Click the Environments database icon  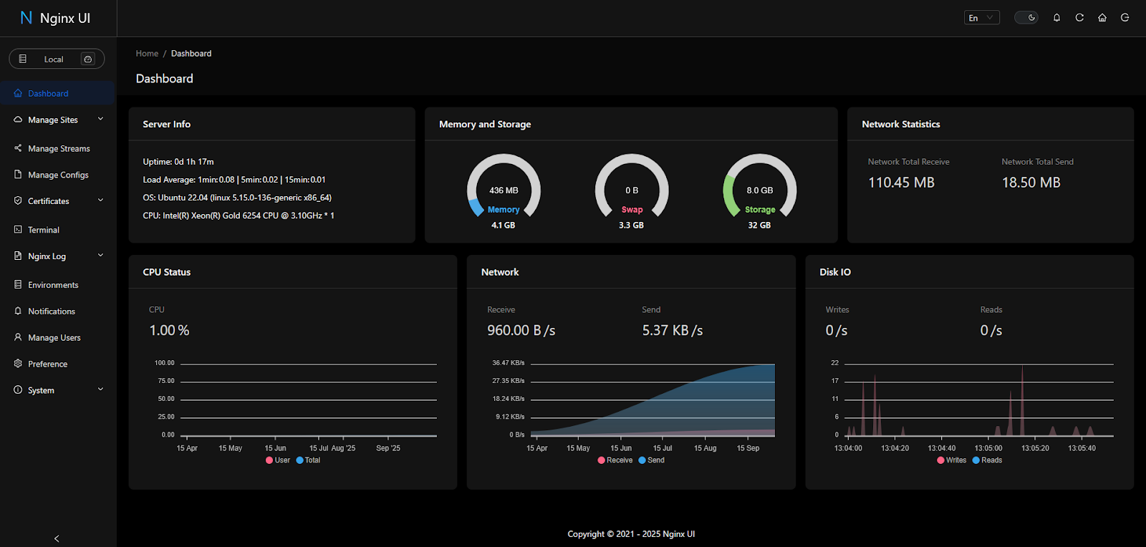18,284
